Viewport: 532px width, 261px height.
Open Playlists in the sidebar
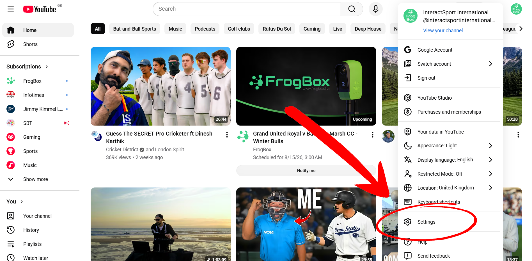tap(38, 244)
